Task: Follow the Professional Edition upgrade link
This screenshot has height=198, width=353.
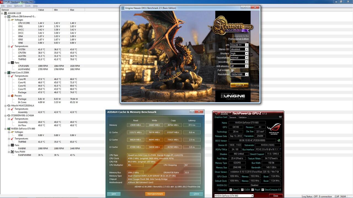Action: [238, 39]
